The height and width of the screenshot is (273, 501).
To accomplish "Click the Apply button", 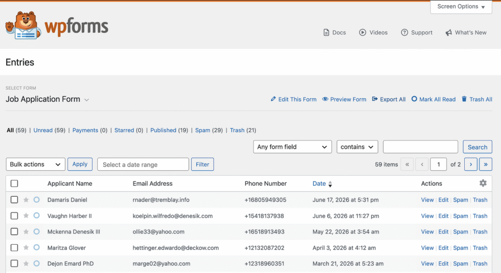I will click(x=80, y=164).
